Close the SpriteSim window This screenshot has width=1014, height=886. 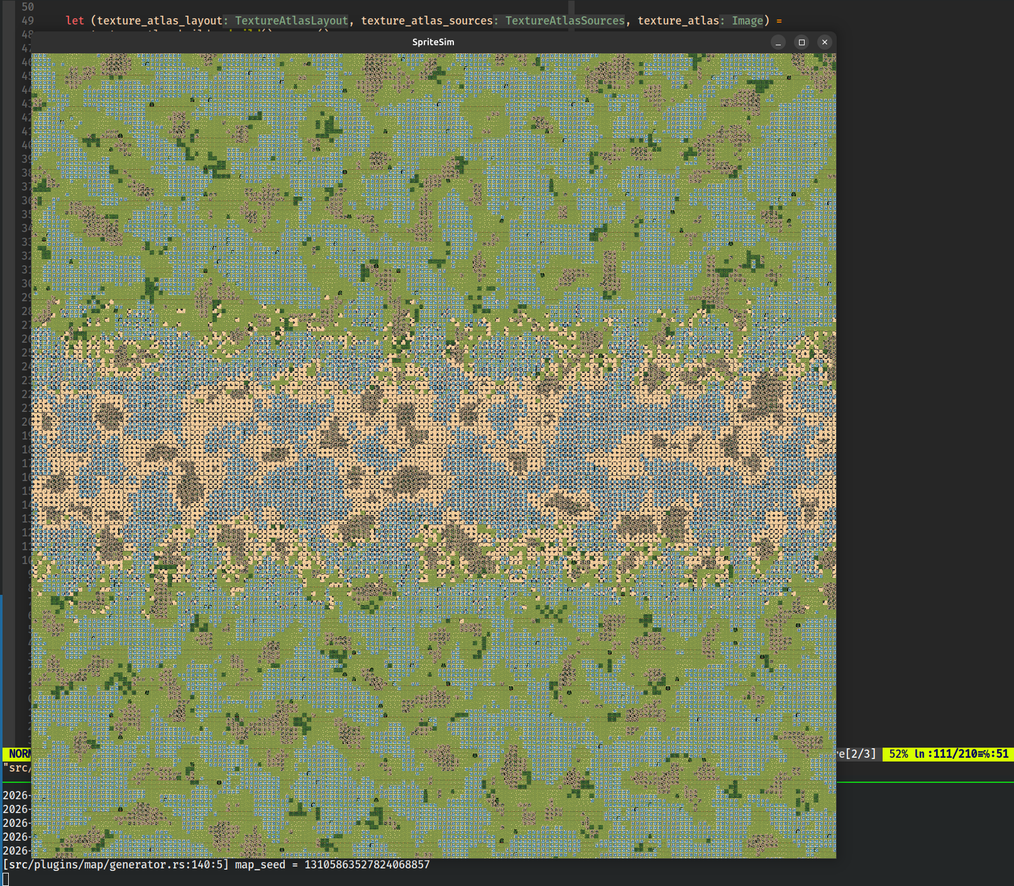pos(825,42)
